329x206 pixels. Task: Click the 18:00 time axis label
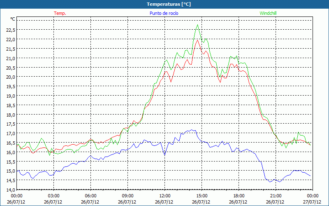point(239,196)
